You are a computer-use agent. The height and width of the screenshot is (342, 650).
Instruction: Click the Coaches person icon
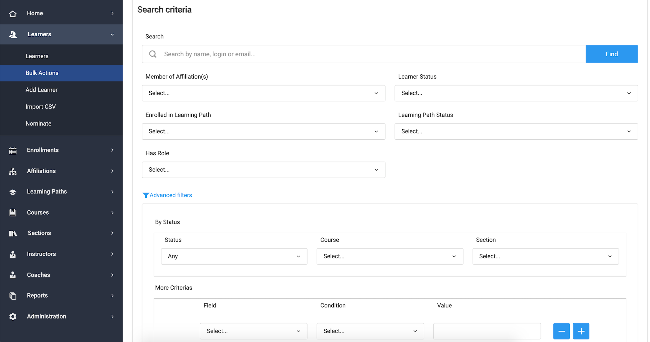coord(13,275)
